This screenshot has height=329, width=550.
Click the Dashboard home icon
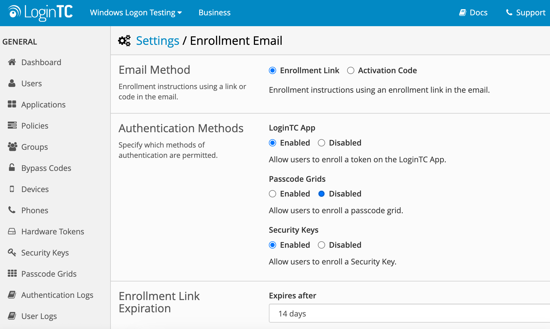pyautogui.click(x=12, y=62)
